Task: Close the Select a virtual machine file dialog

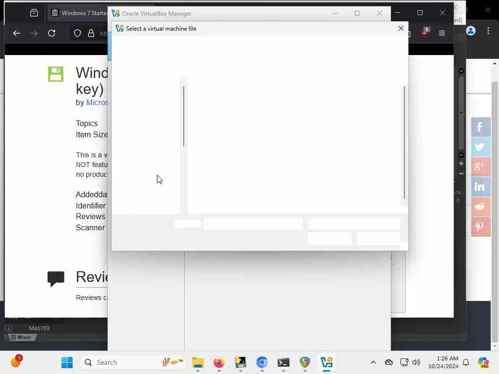Action: click(x=401, y=28)
